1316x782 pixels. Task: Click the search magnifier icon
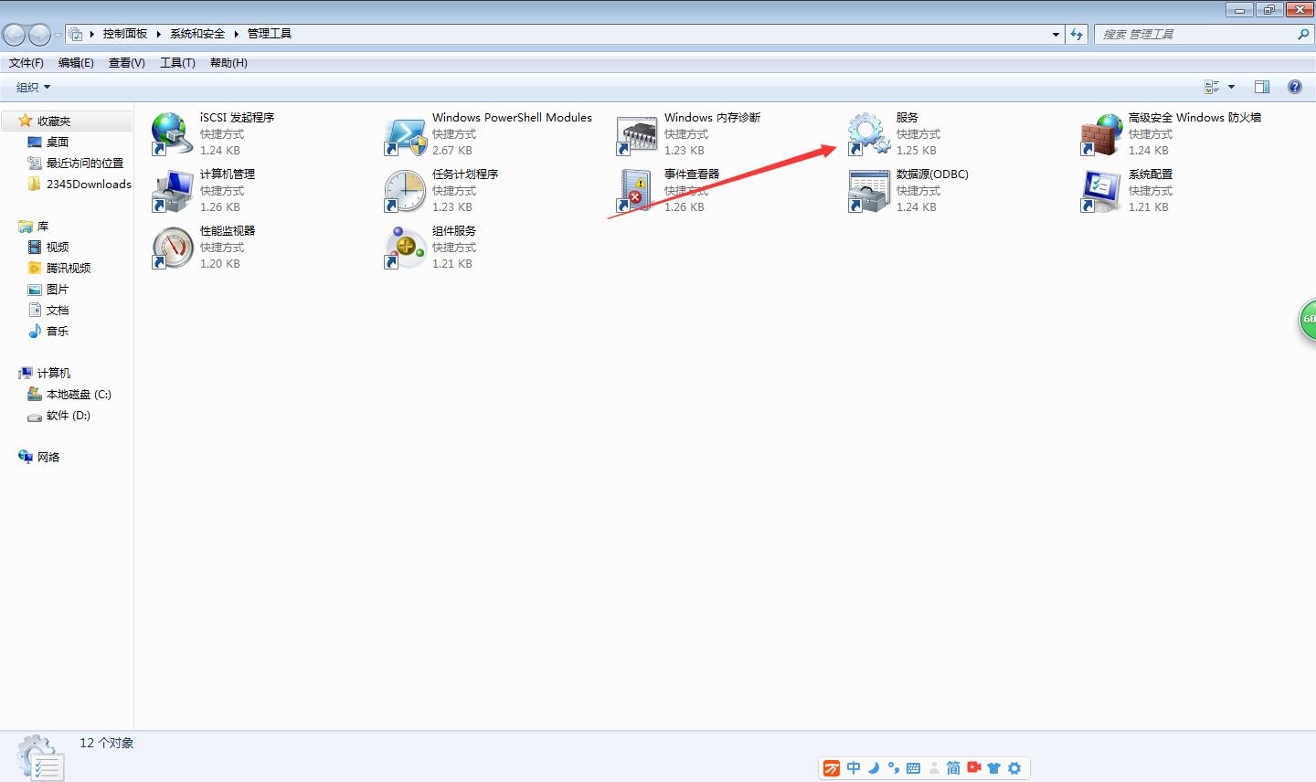(x=1303, y=34)
